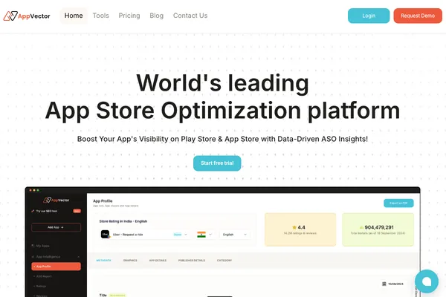Click Try our SEO tool link
This screenshot has height=297, width=446.
point(47,211)
